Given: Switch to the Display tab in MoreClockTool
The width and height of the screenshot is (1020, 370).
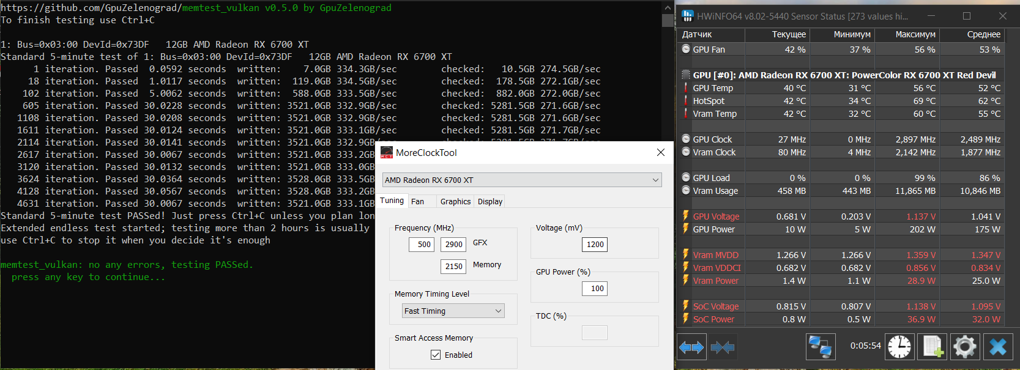Looking at the screenshot, I should point(490,201).
